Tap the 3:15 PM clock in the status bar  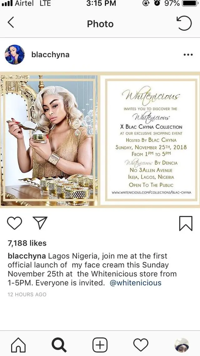[100, 4]
